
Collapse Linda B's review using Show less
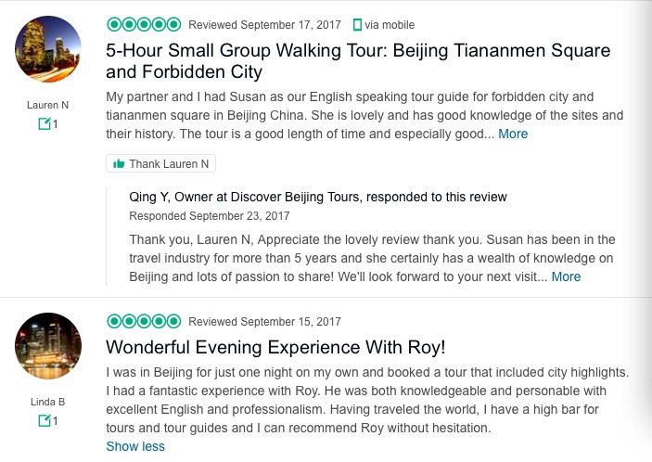tap(135, 446)
